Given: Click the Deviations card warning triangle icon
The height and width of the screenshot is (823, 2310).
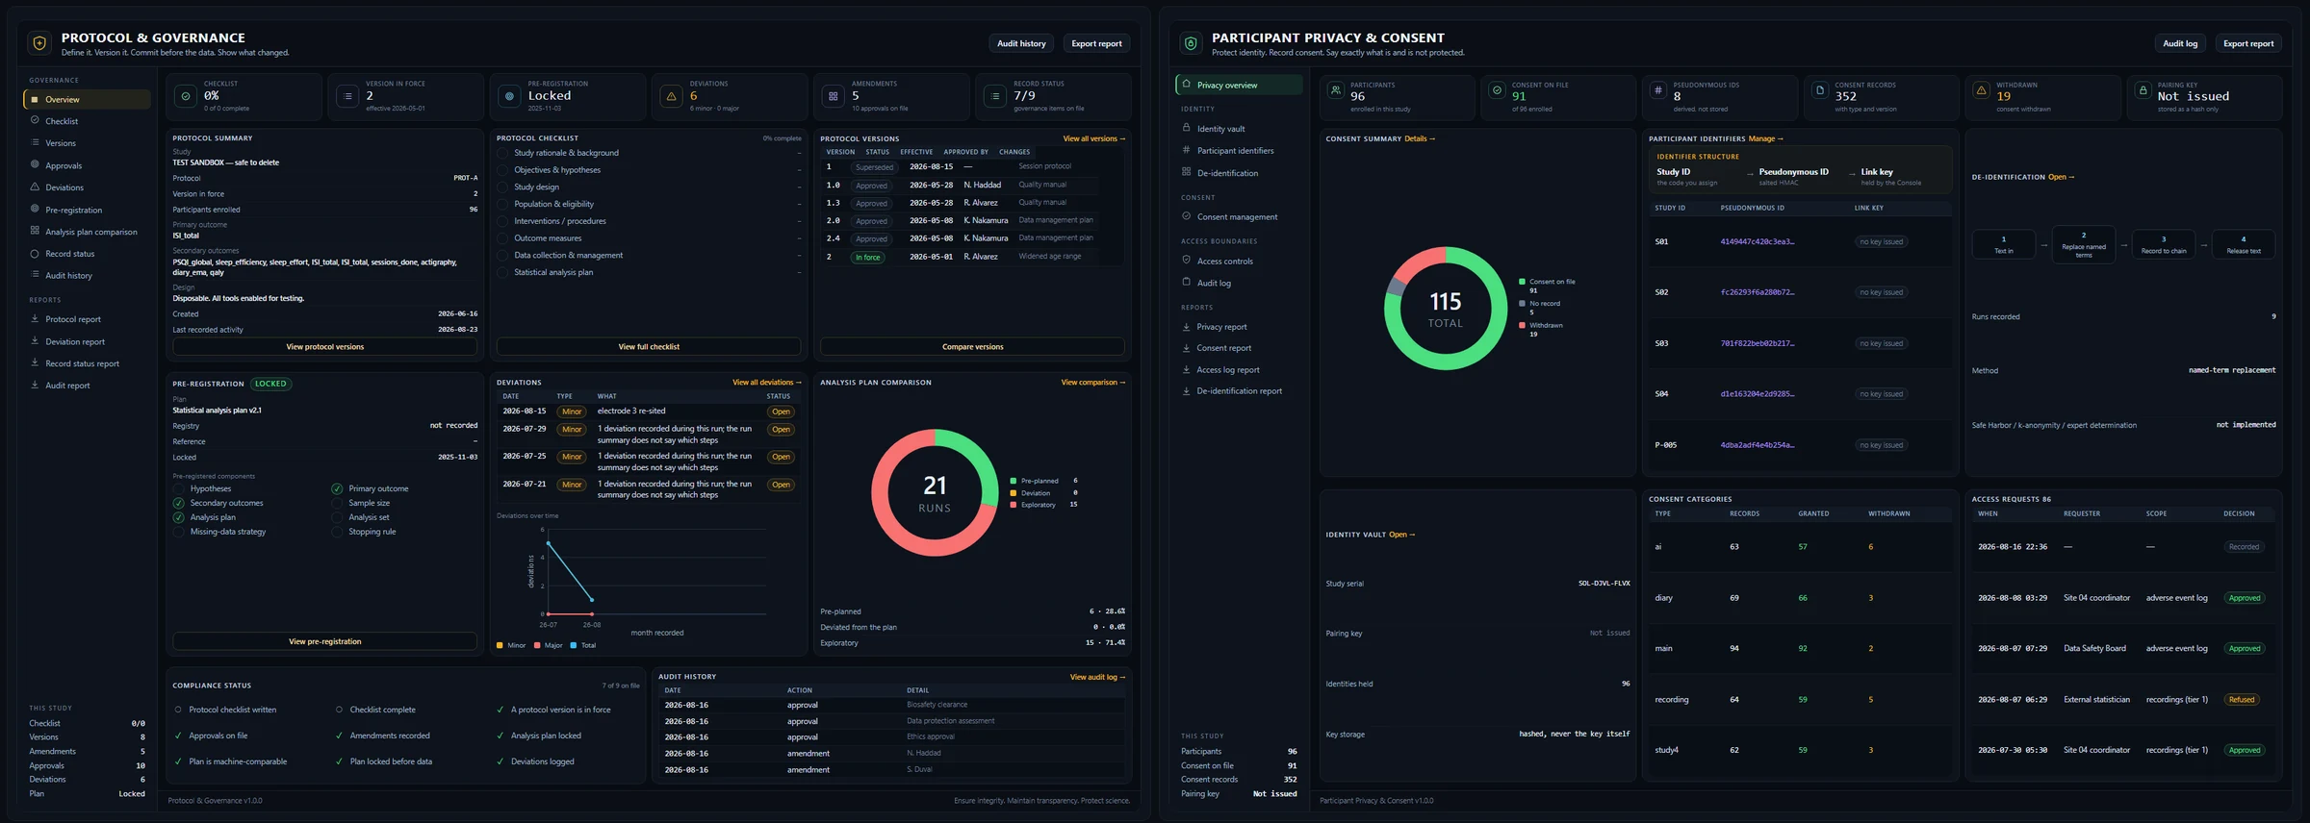Looking at the screenshot, I should [671, 96].
